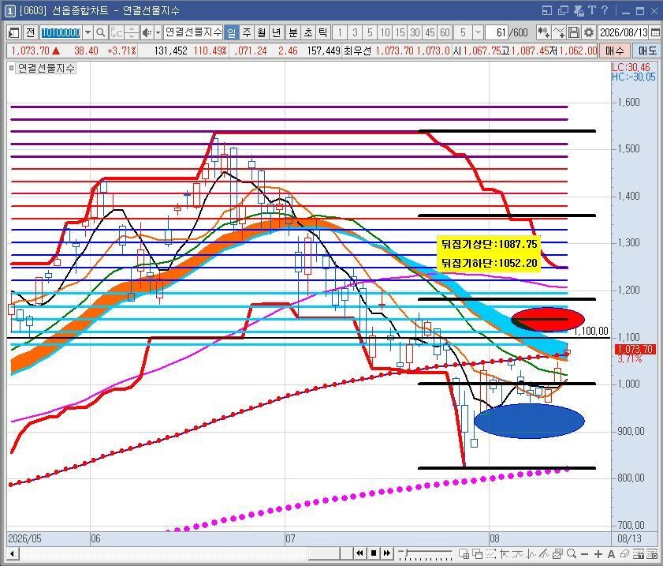Expand the interval value dropdown arrow
This screenshot has height=566, width=663.
478,32
